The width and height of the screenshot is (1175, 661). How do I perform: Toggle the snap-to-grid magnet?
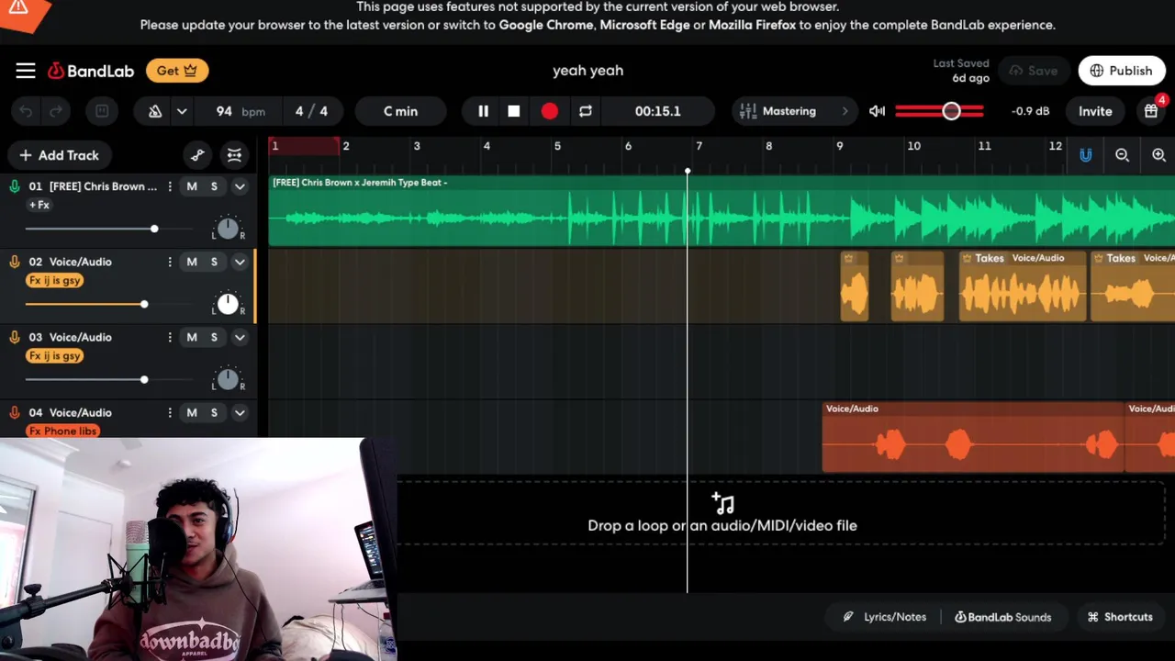pyautogui.click(x=1086, y=155)
